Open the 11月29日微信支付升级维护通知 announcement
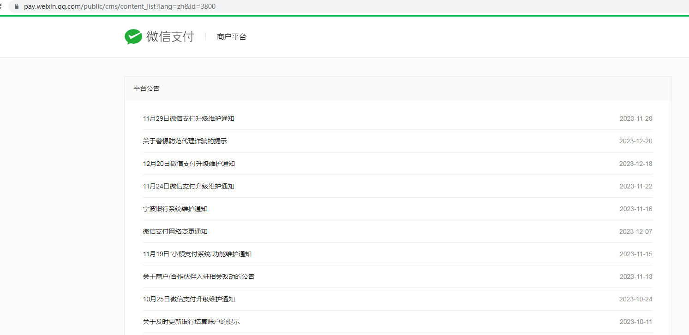The width and height of the screenshot is (689, 335). coord(188,118)
